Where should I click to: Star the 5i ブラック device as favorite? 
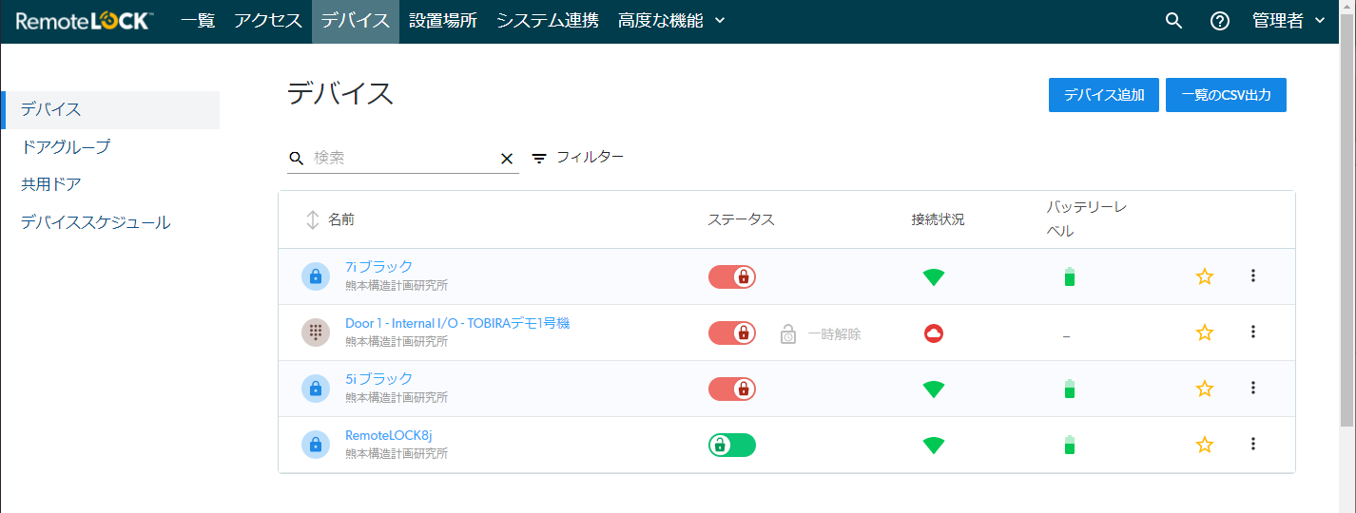tap(1205, 389)
